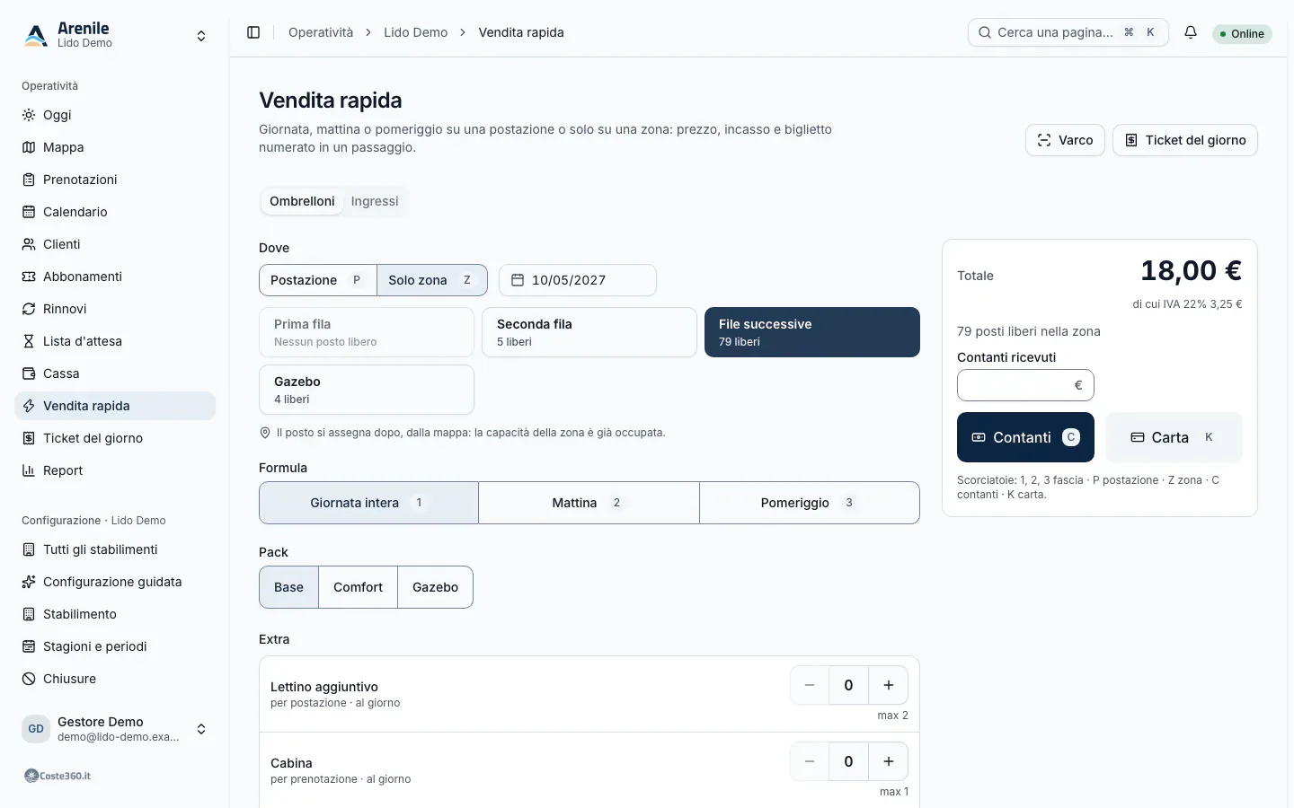Choose Mattina formula
The width and height of the screenshot is (1294, 808).
(x=589, y=503)
